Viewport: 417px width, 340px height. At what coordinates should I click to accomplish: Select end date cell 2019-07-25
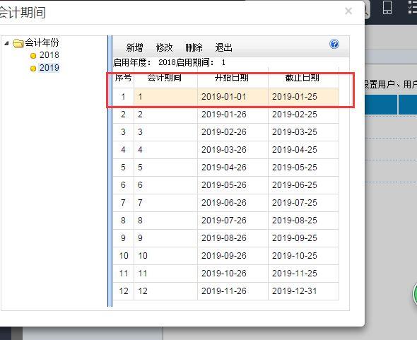(303, 203)
